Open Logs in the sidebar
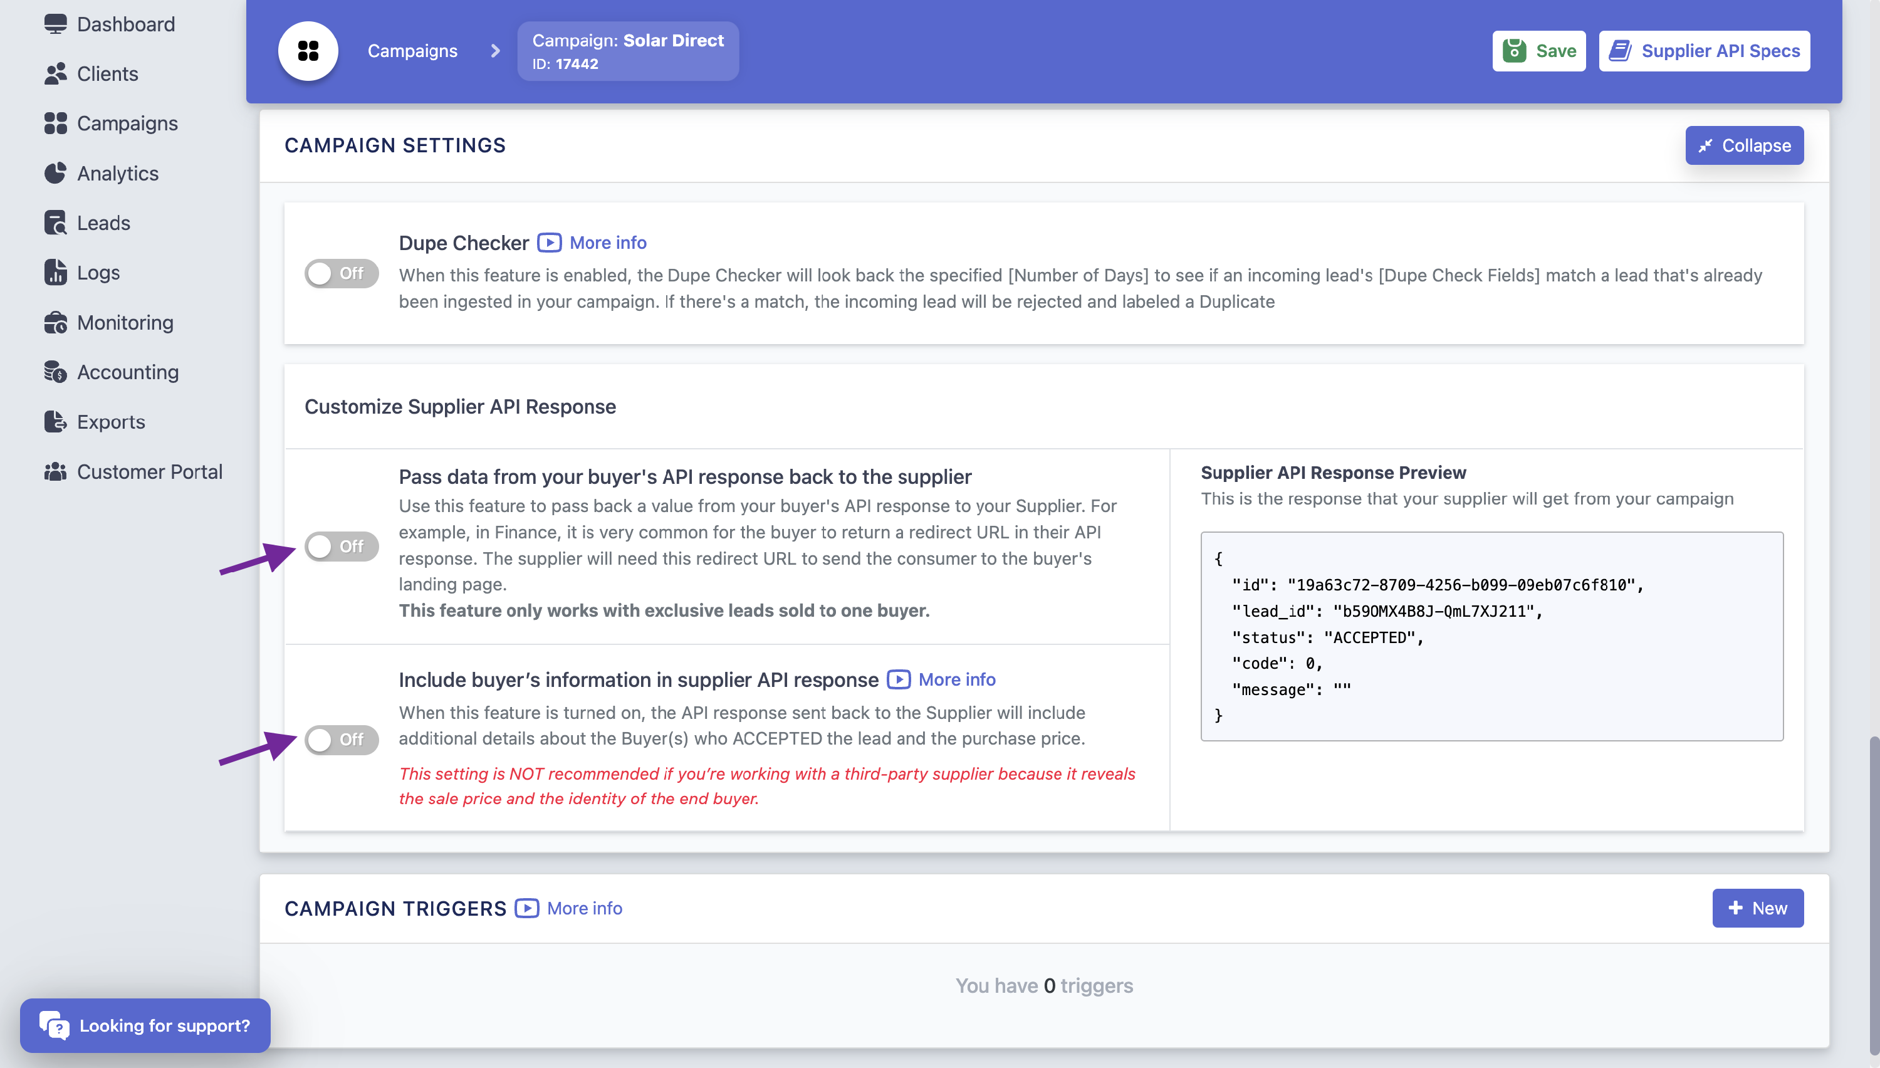Image resolution: width=1880 pixels, height=1068 pixels. tap(81, 272)
